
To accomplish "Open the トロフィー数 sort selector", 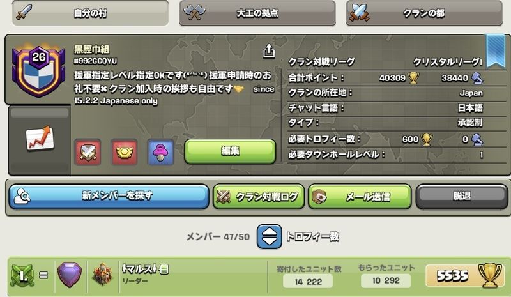I will [x=312, y=236].
